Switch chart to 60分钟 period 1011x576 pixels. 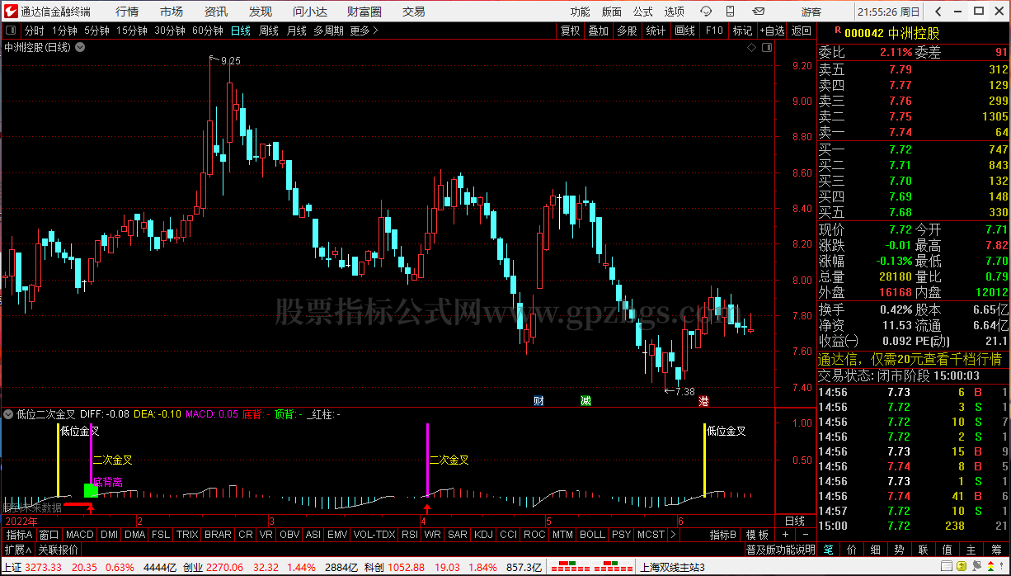coord(208,31)
